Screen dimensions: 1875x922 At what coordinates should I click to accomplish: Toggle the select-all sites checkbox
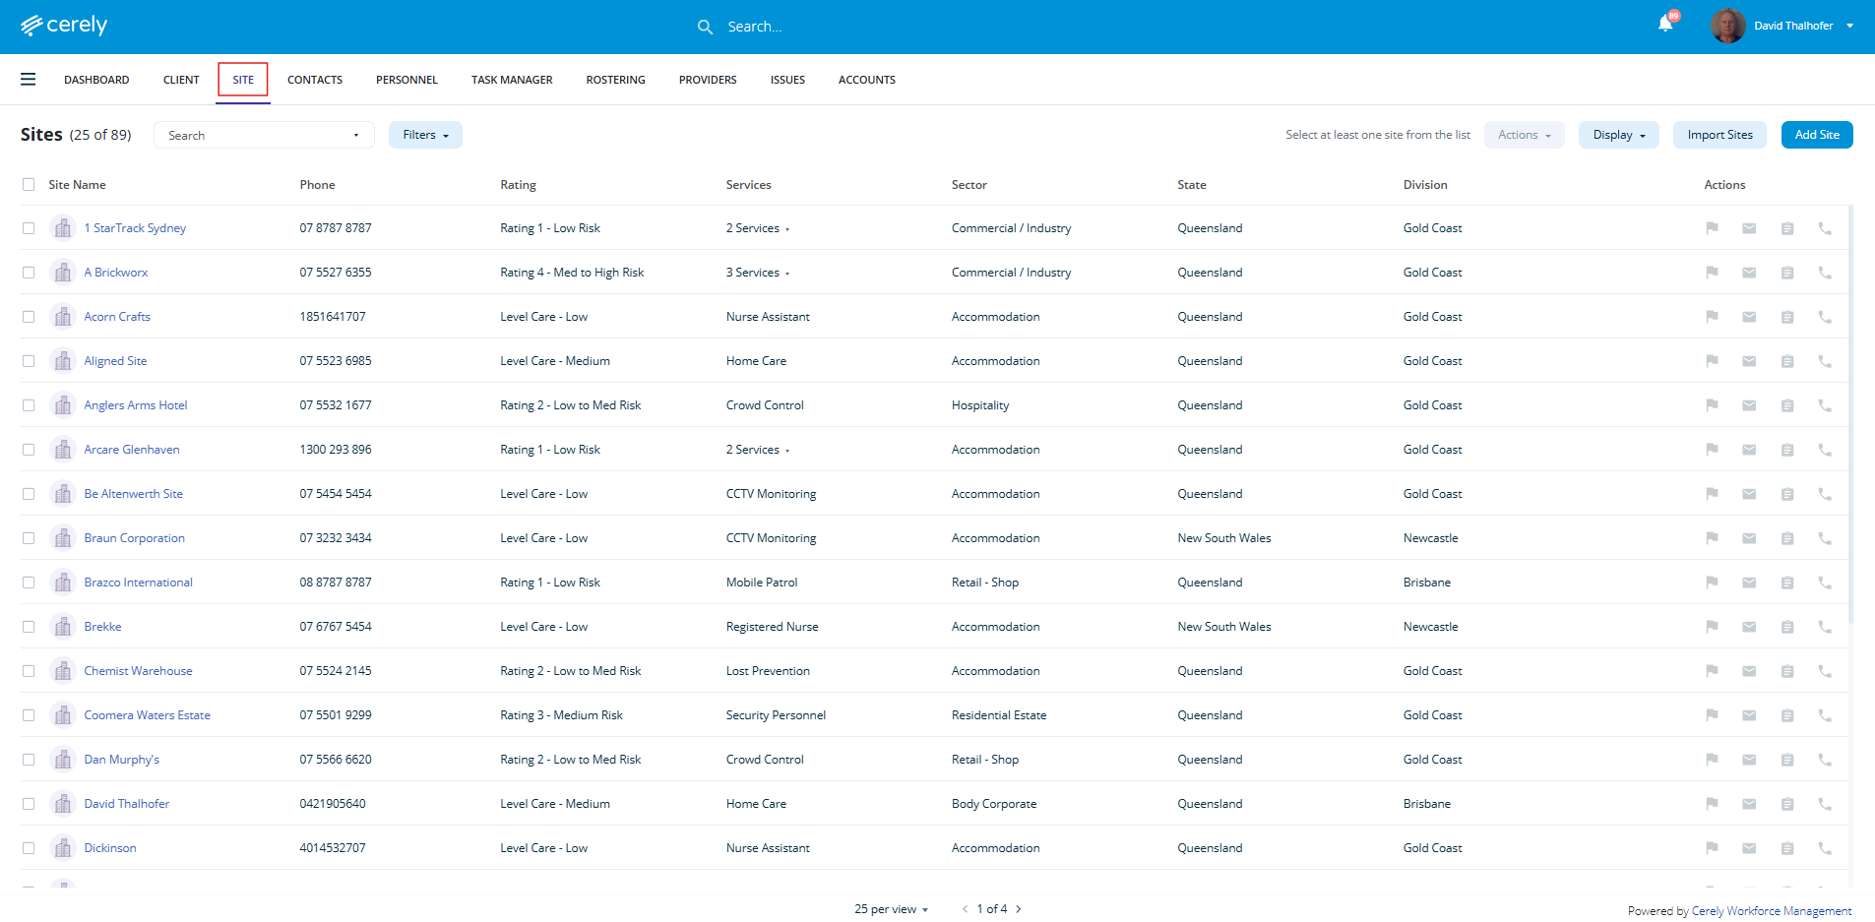click(29, 185)
